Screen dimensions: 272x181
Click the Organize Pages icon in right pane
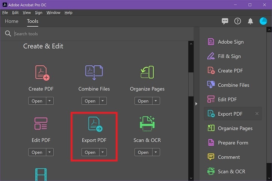click(211, 128)
